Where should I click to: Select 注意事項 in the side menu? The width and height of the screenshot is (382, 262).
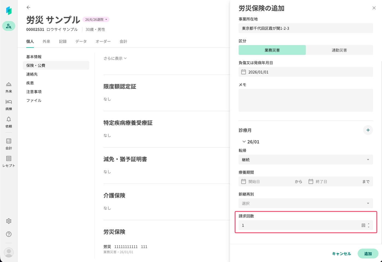point(56,92)
